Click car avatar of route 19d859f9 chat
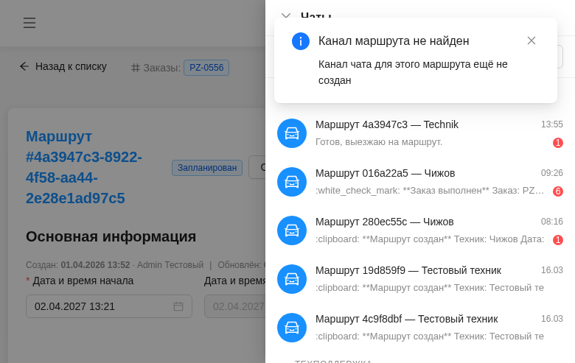575x363 pixels. pos(292,279)
